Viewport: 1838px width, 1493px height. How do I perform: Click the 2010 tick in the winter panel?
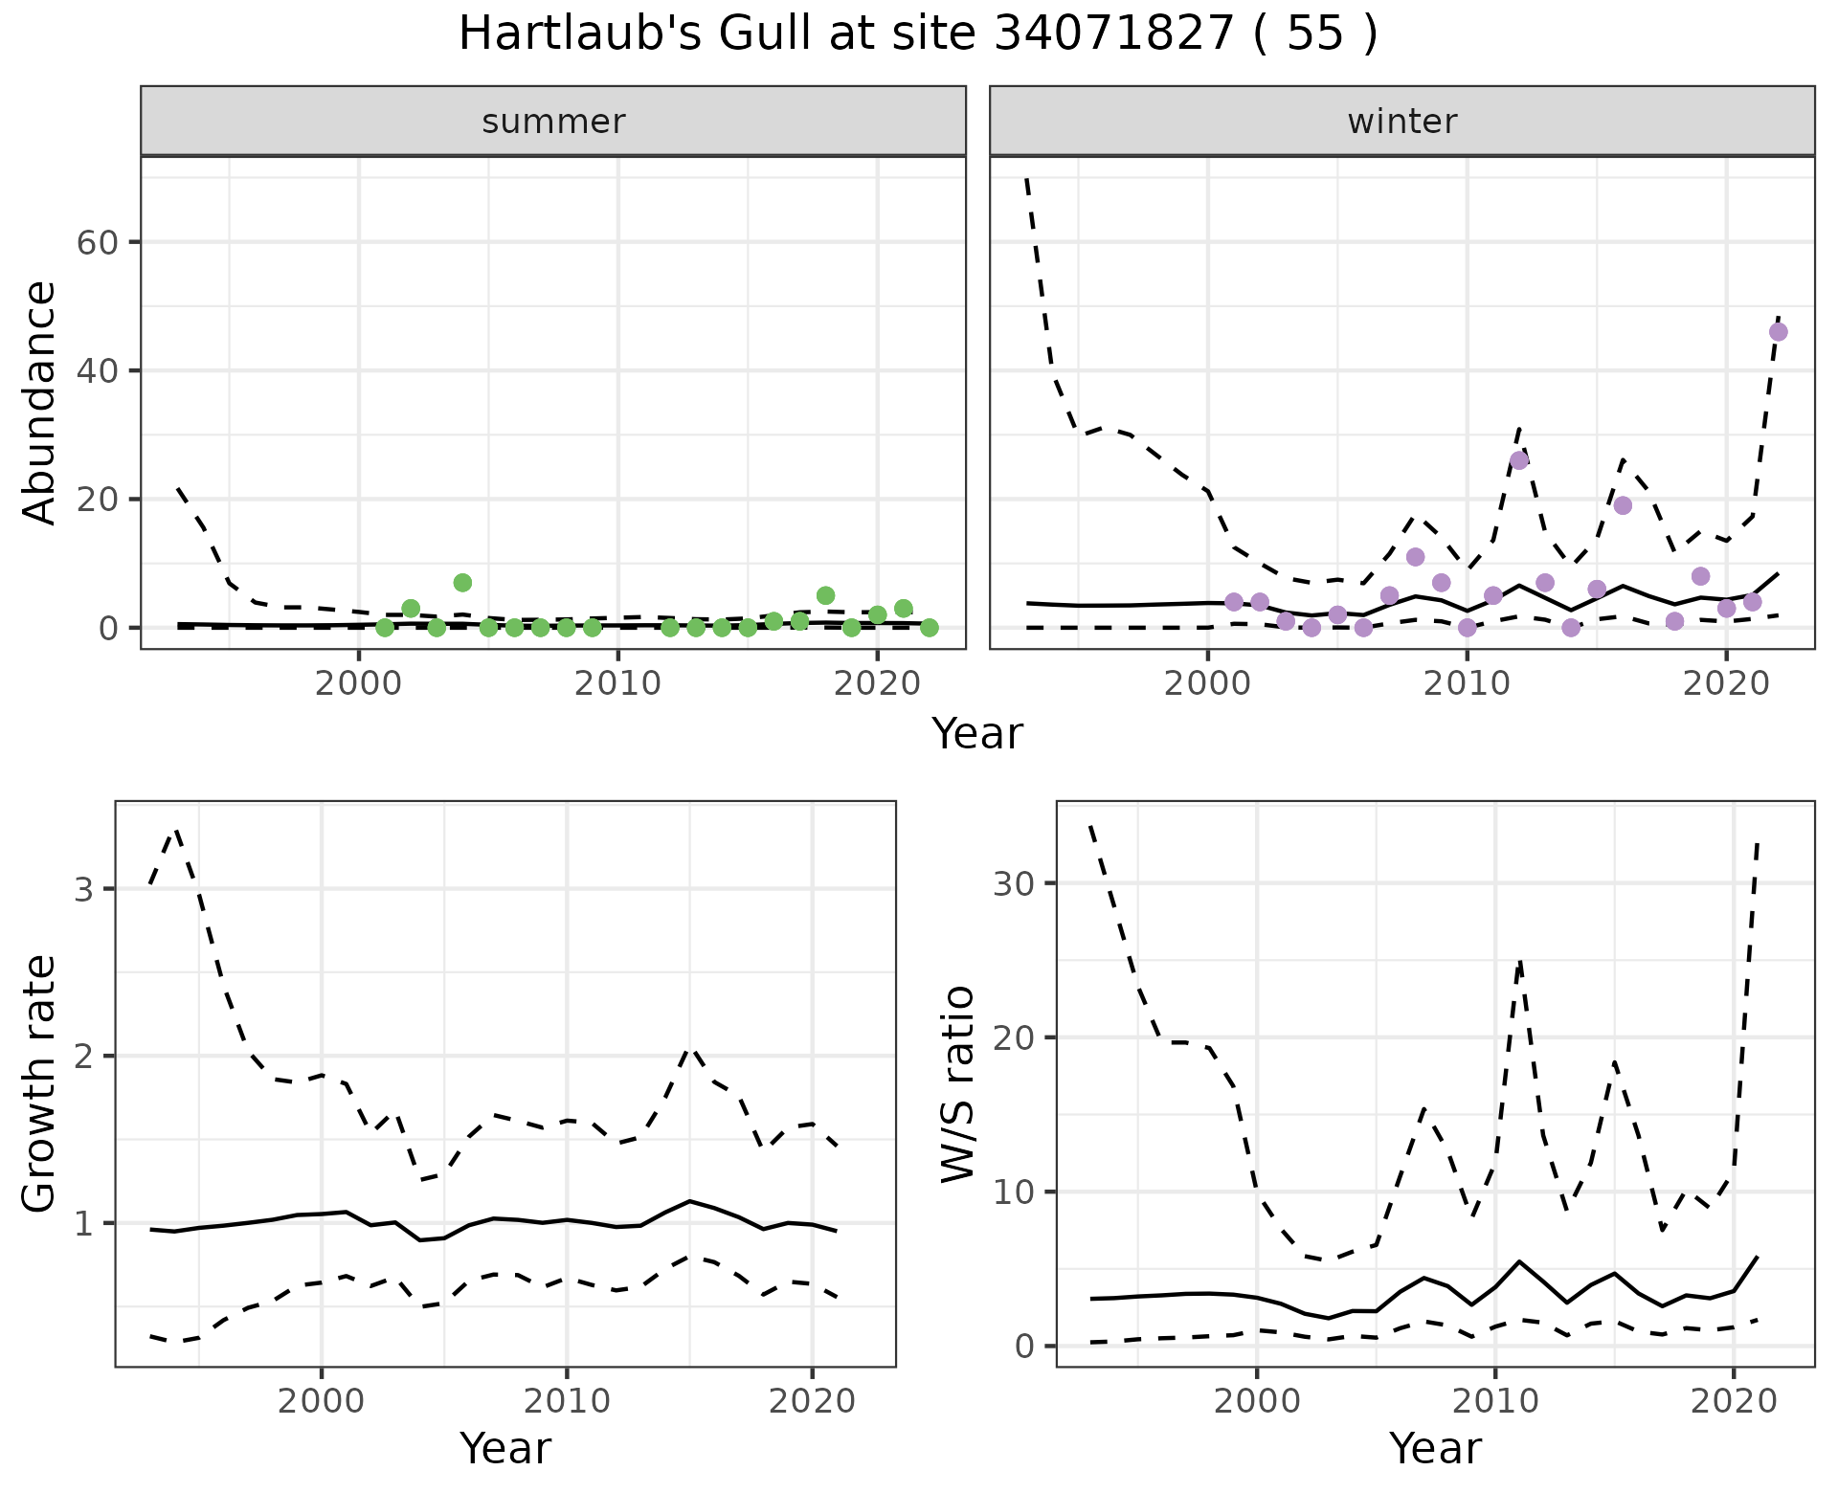(x=1466, y=684)
